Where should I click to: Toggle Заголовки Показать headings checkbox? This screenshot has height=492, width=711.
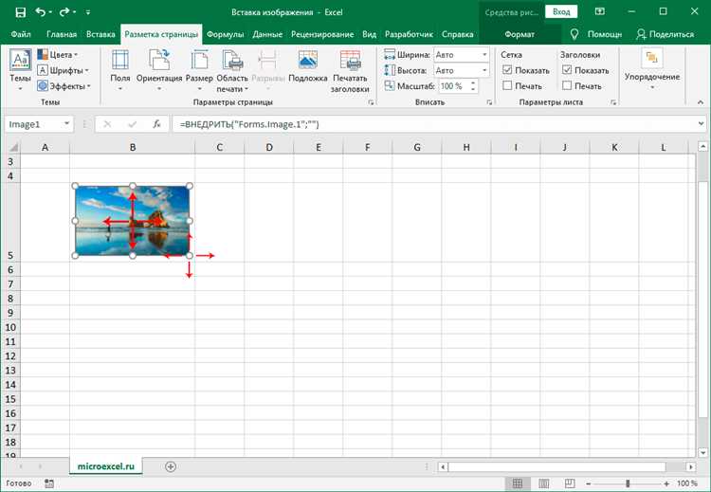point(567,70)
